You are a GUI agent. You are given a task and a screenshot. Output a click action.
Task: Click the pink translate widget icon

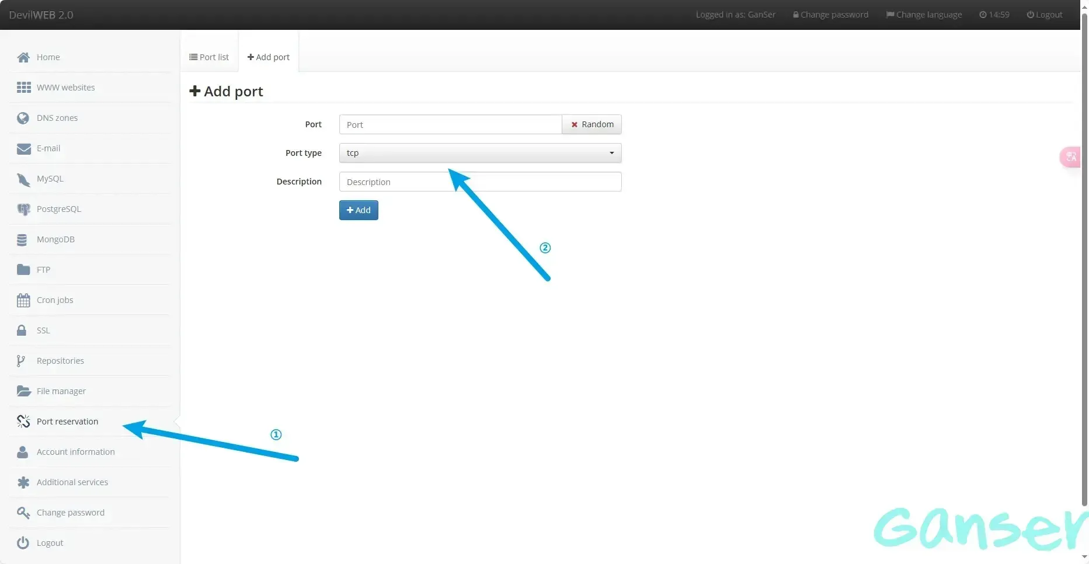(1071, 156)
